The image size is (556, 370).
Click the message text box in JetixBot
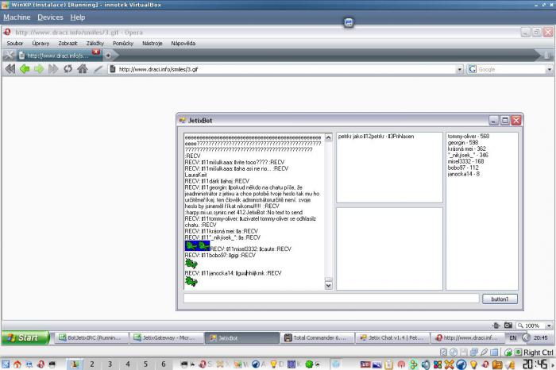coord(331,298)
